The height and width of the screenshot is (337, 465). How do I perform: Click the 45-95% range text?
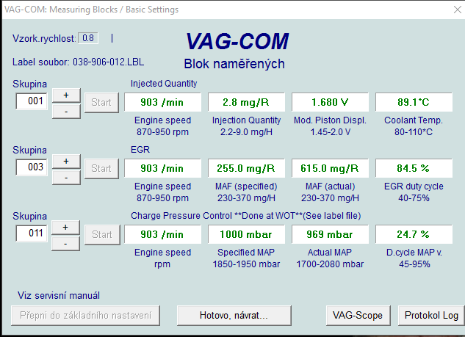click(x=414, y=264)
